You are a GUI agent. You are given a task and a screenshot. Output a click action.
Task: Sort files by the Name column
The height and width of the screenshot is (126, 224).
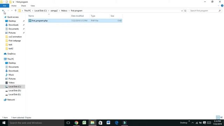[31, 16]
